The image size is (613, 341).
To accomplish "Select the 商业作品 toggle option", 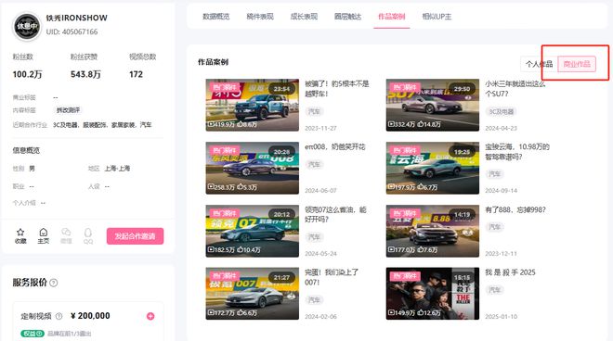I will point(577,64).
